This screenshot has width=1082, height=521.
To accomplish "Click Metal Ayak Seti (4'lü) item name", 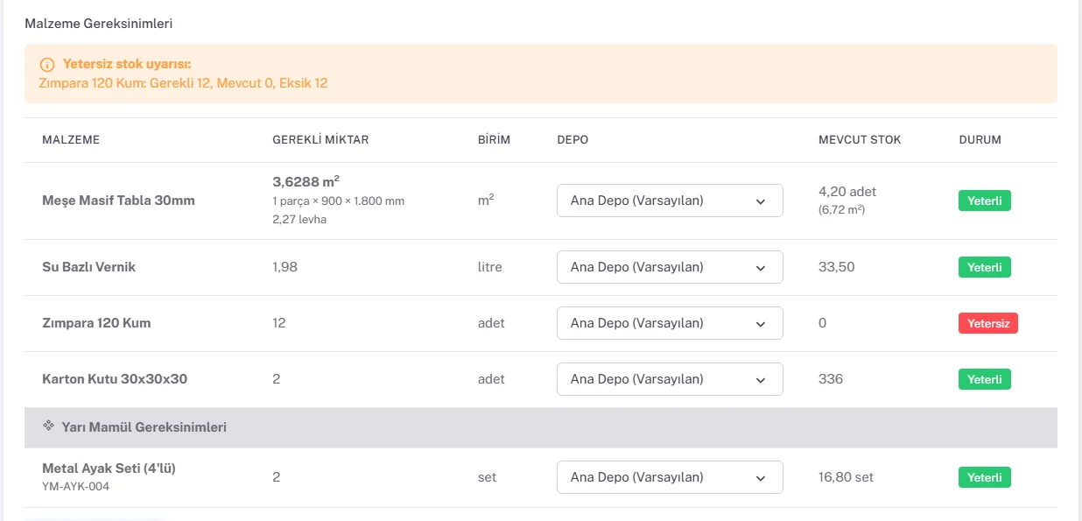I will pyautogui.click(x=109, y=468).
